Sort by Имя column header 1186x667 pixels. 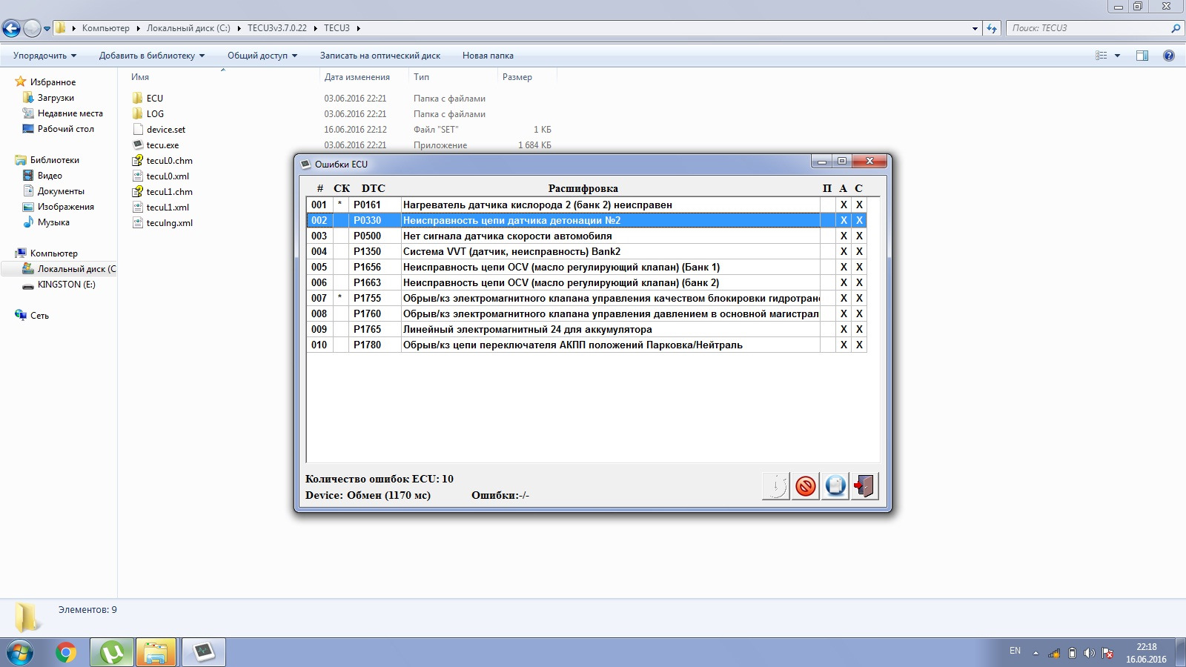[x=140, y=77]
